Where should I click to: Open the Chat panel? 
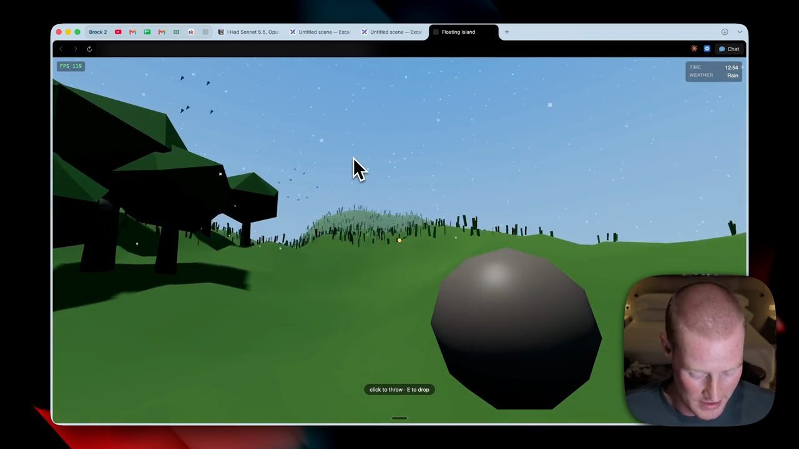(729, 49)
